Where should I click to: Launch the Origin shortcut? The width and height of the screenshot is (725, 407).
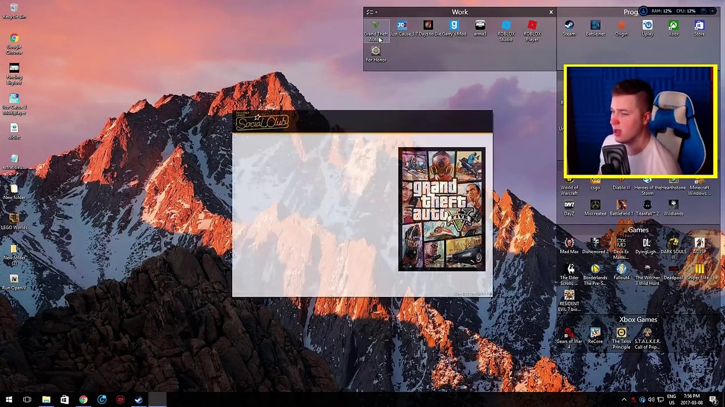(x=621, y=28)
